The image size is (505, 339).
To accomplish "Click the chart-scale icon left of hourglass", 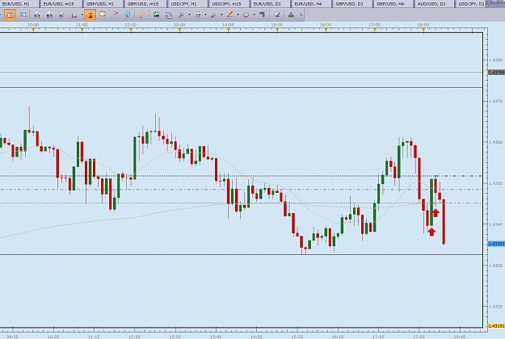I will [x=74, y=15].
